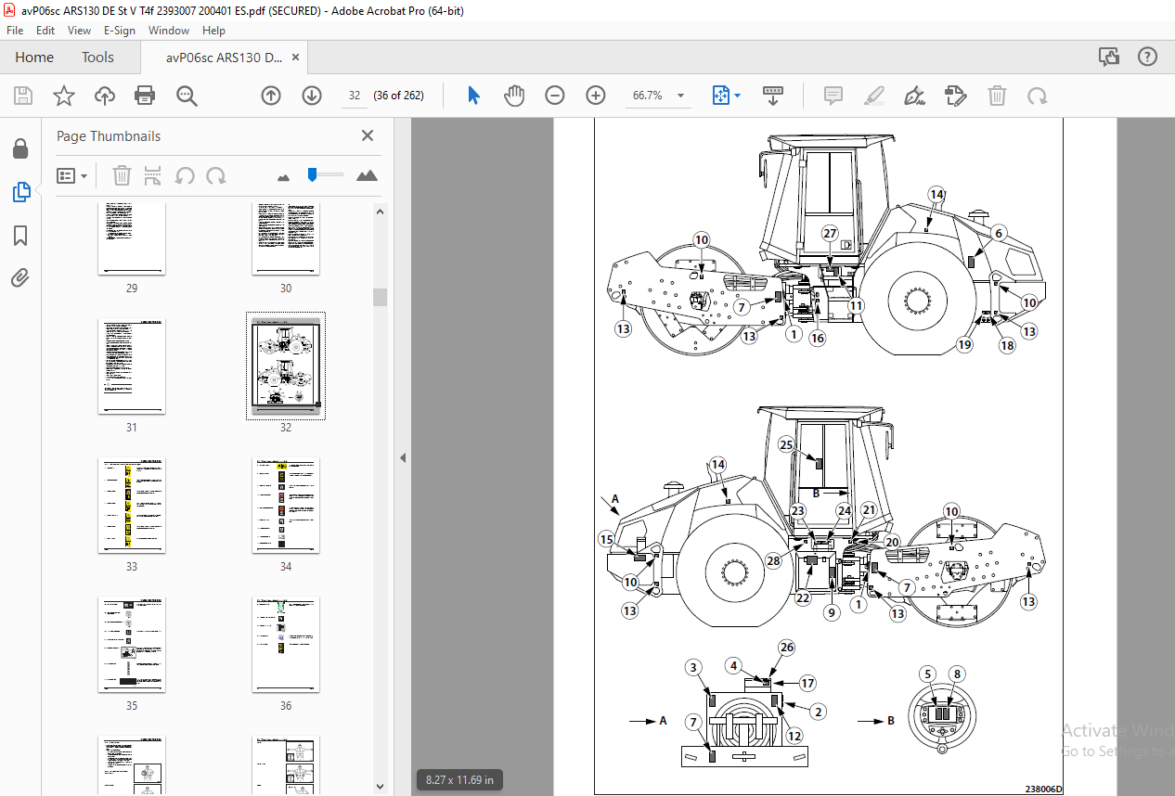
Task: Open the notifications chat icon
Action: pyautogui.click(x=1109, y=58)
